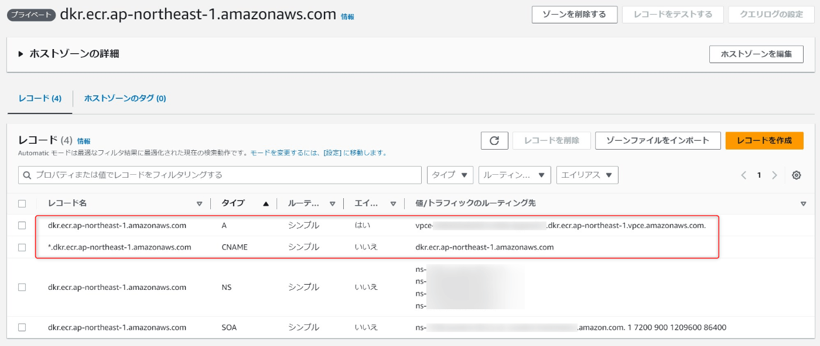The width and height of the screenshot is (820, 346).
Task: Open the タイプ filter dropdown
Action: pos(450,175)
